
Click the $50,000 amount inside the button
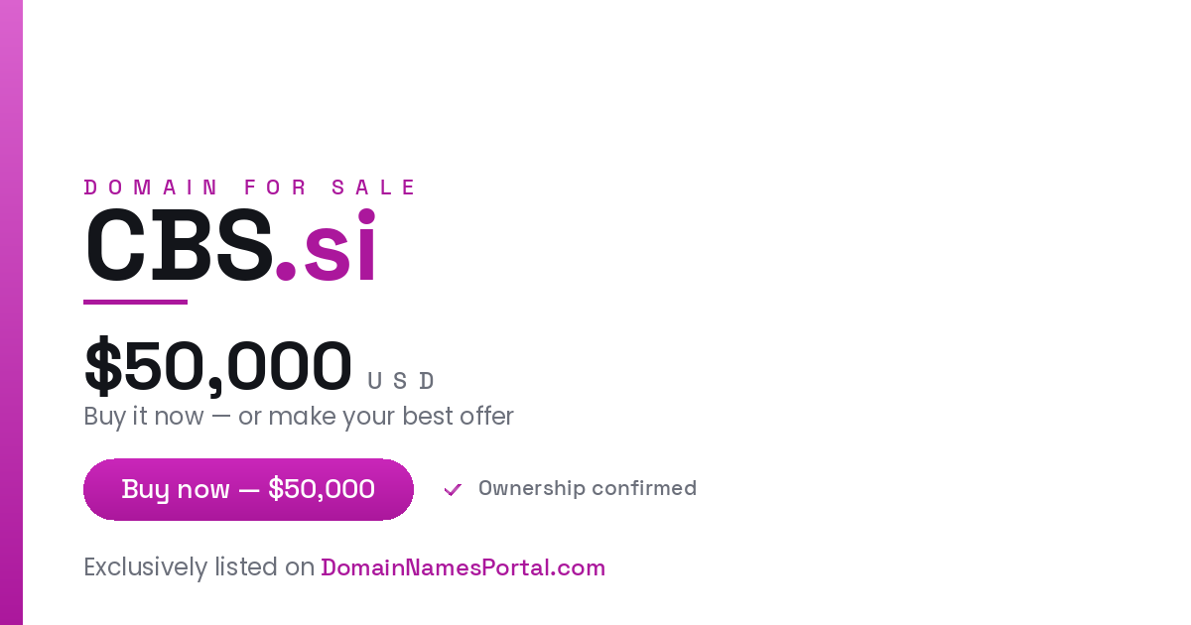pyautogui.click(x=322, y=489)
